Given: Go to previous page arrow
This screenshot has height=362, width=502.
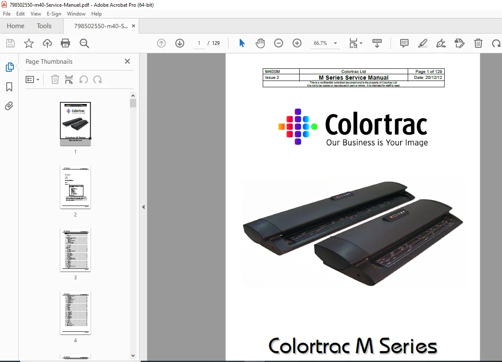Looking at the screenshot, I should tap(161, 43).
